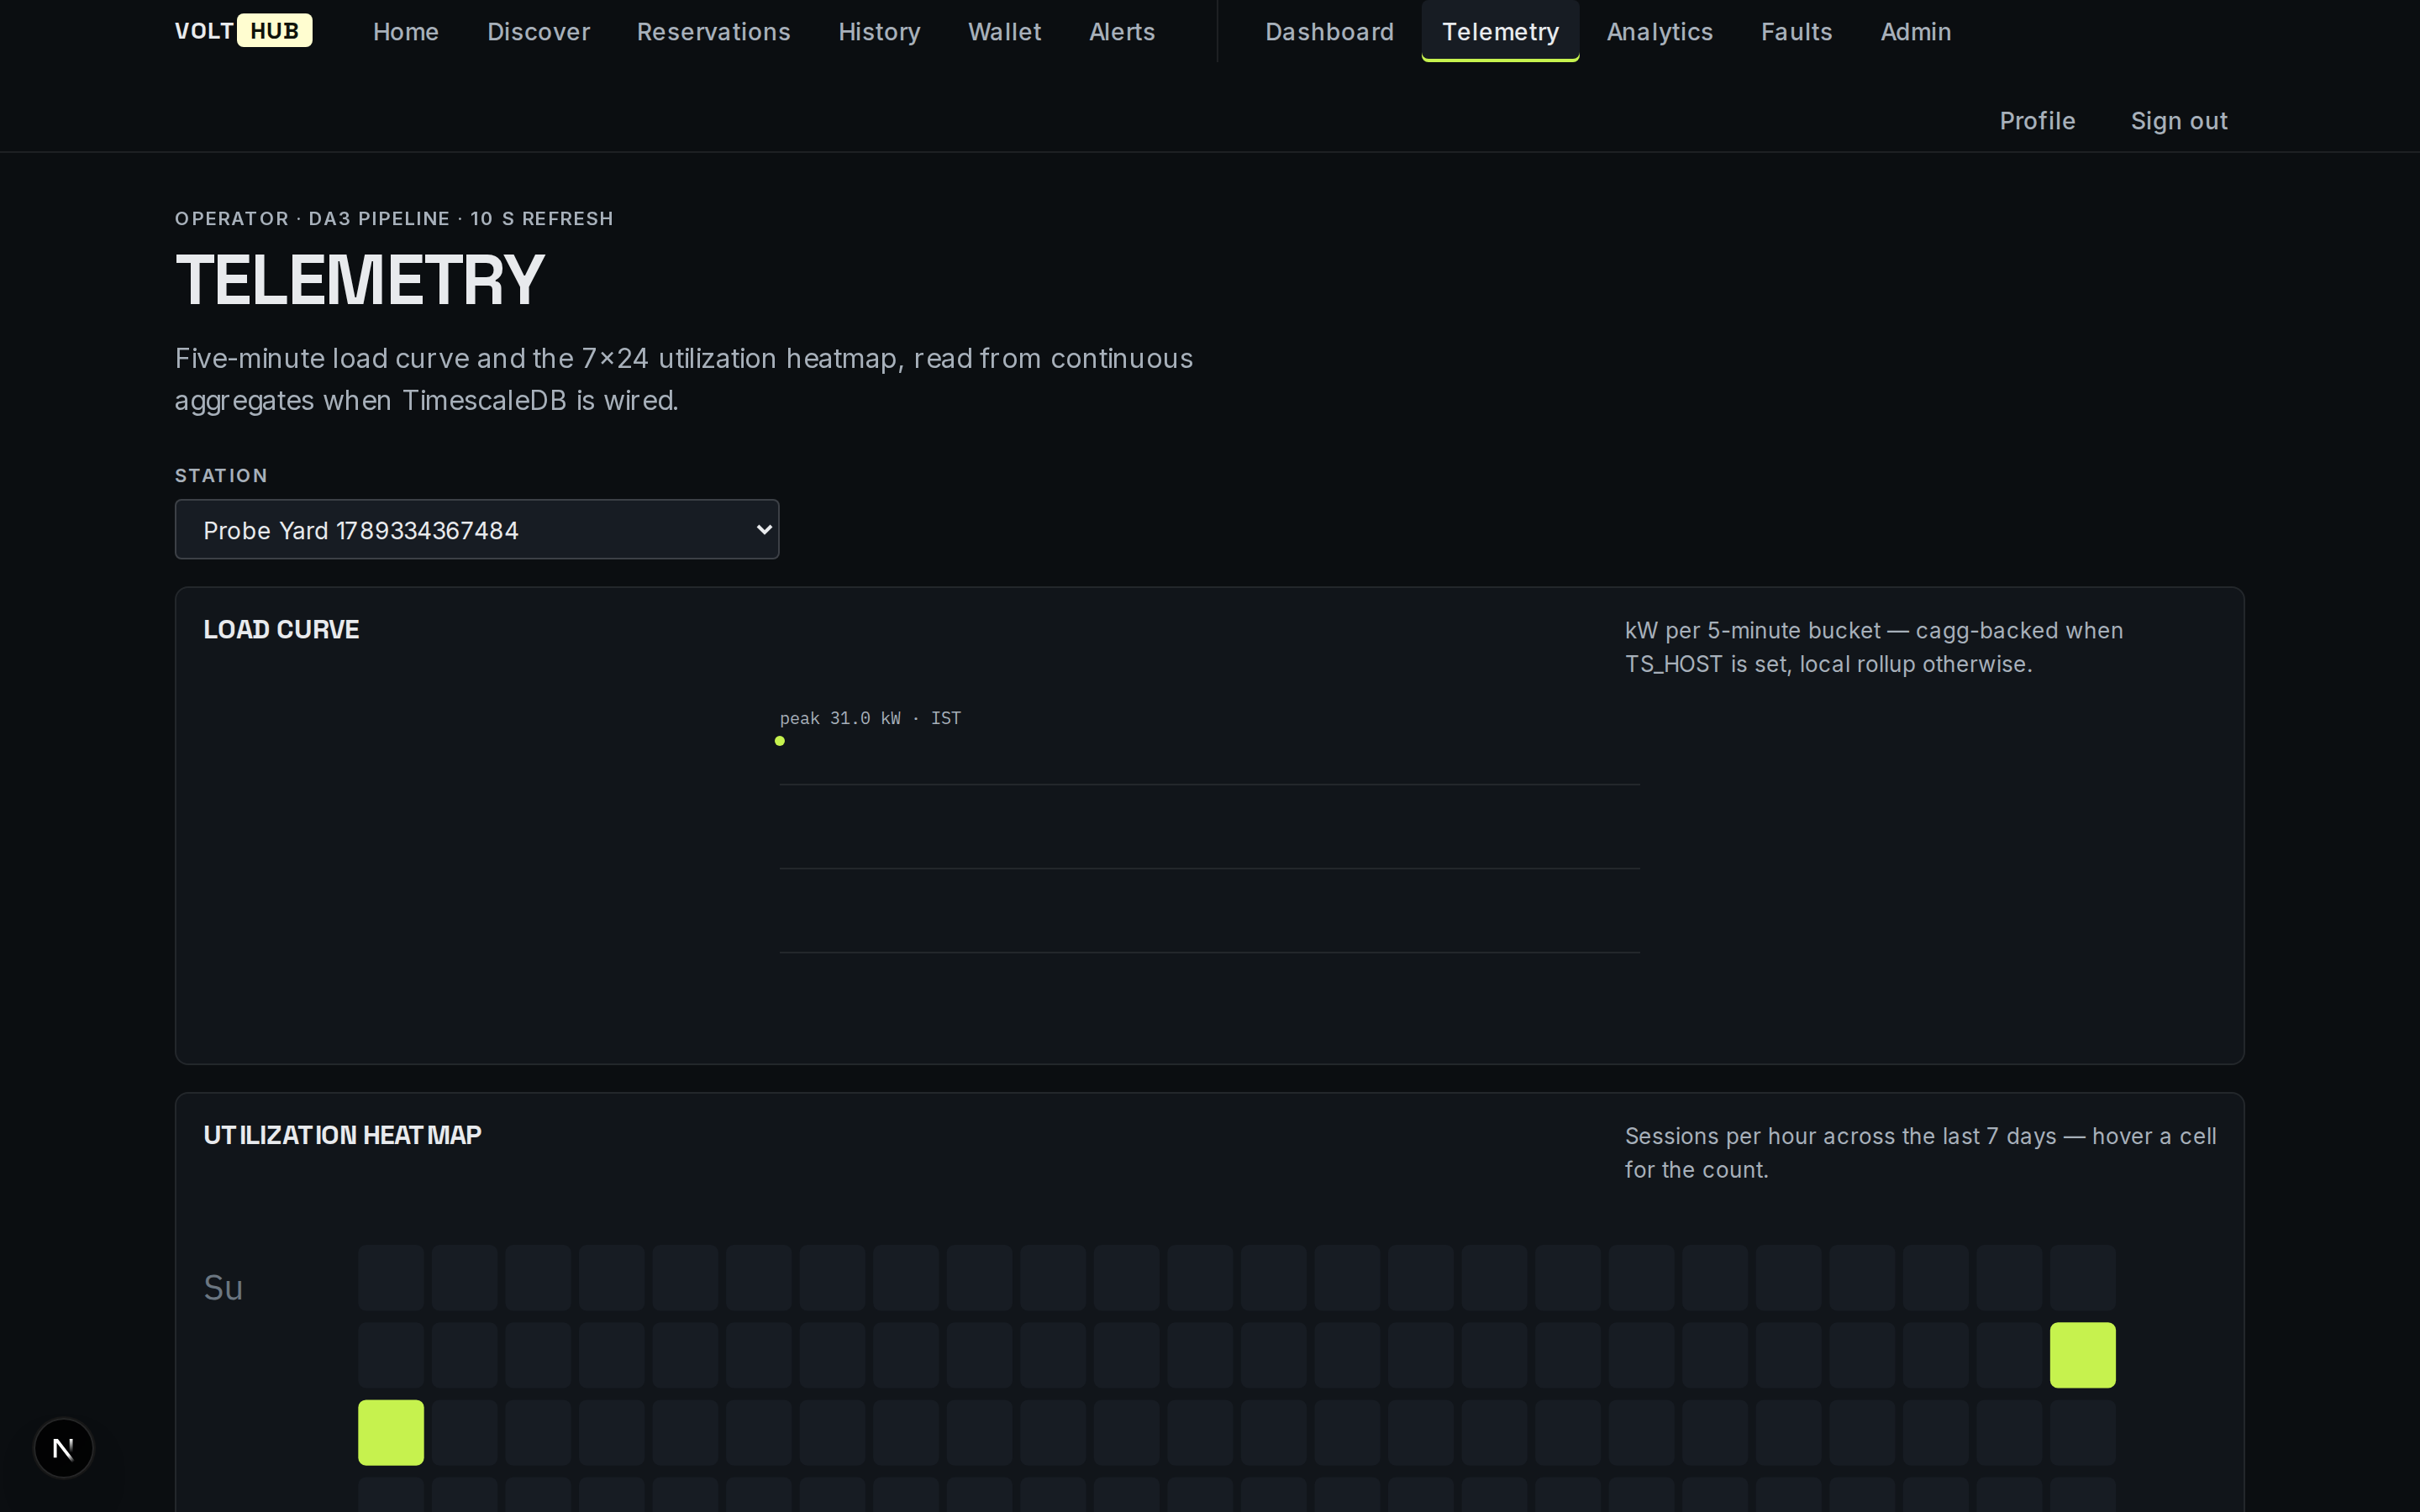The width and height of the screenshot is (2420, 1512).
Task: Click the 'STATION' field label
Action: point(221,475)
